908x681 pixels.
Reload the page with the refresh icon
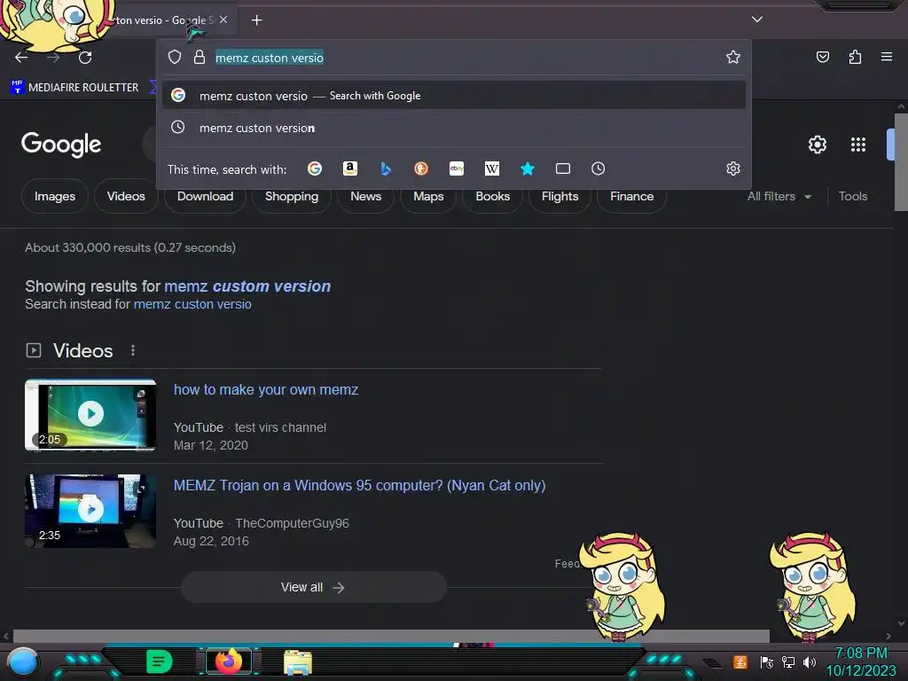coord(85,58)
